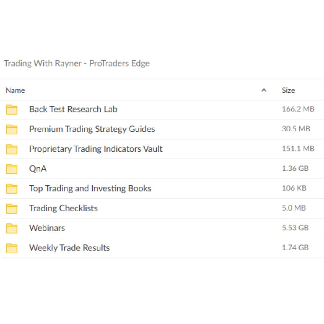Click the Weekly Trade Results folder icon
The width and height of the screenshot is (324, 324).
click(x=11, y=248)
